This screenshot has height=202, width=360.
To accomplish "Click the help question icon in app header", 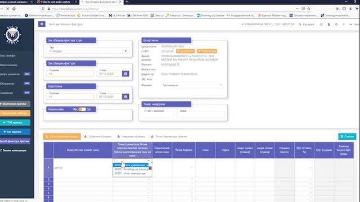I will tap(344, 24).
